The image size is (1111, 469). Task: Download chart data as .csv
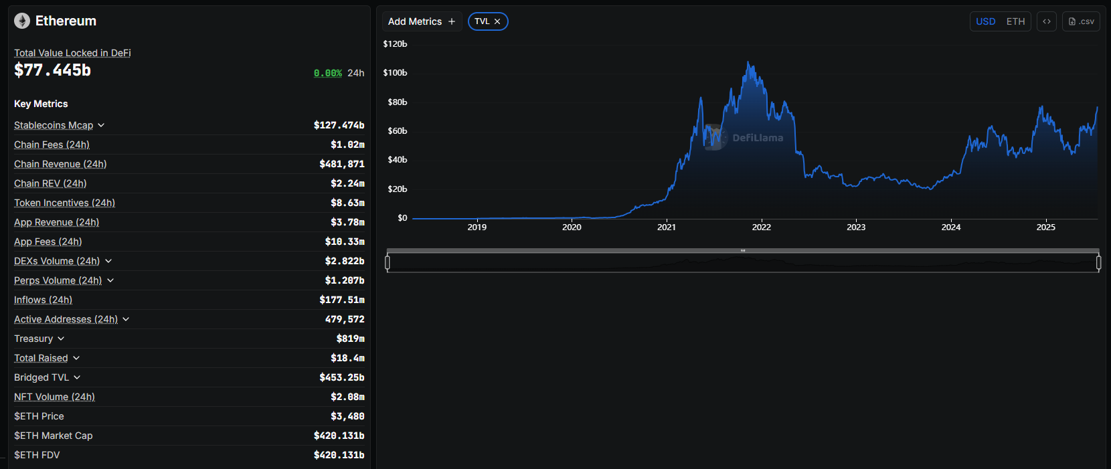1081,21
